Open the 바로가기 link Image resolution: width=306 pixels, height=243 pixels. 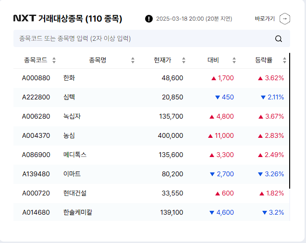point(265,19)
